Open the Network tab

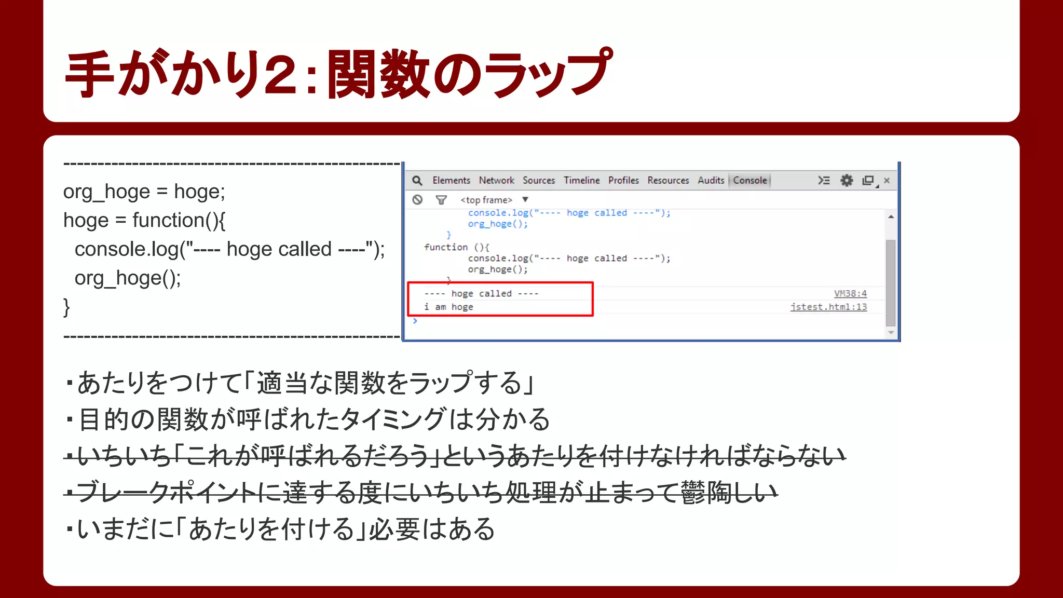(496, 180)
